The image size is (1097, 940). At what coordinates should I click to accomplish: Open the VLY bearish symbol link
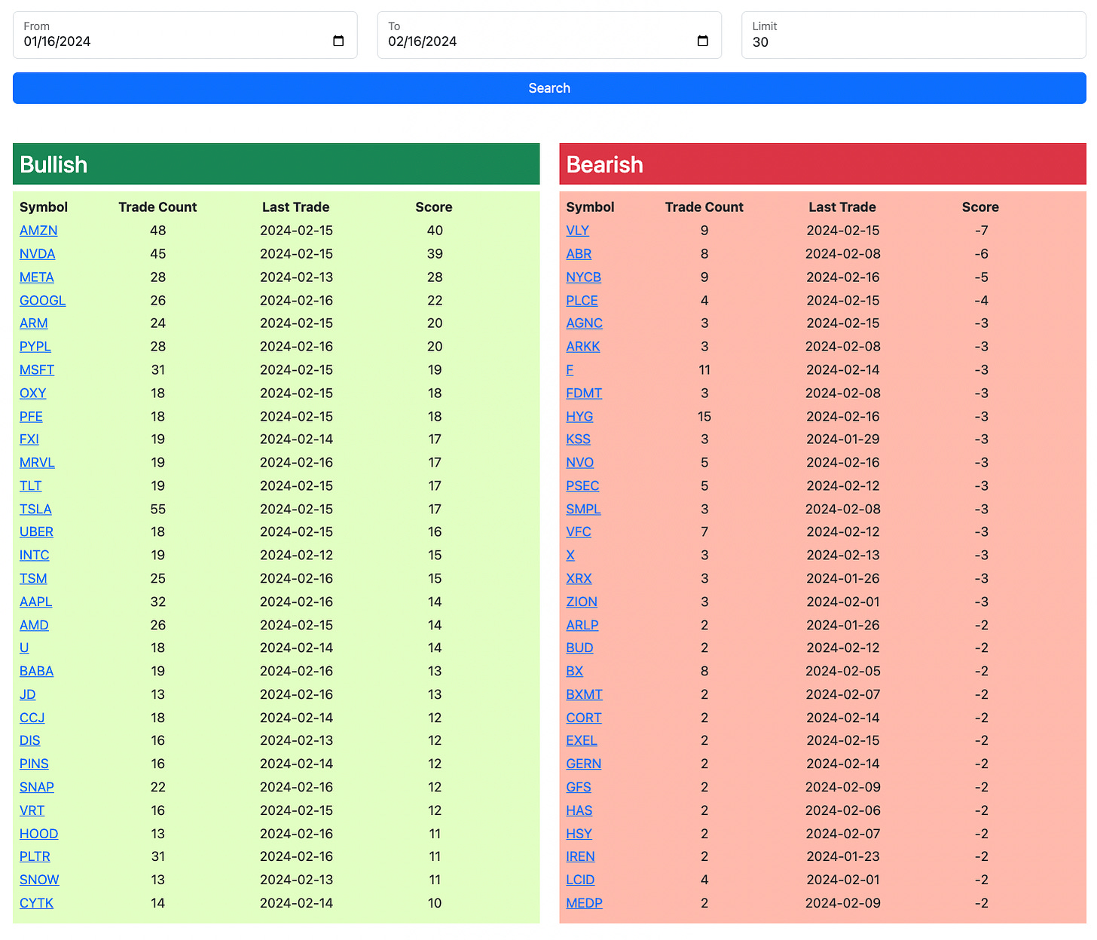[578, 231]
